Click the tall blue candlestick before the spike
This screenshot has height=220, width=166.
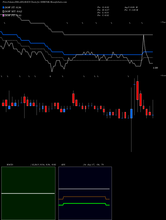(131, 114)
